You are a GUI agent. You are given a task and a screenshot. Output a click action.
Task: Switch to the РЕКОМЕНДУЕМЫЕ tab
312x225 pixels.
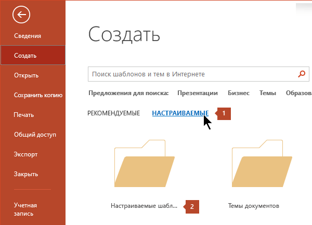click(x=113, y=113)
